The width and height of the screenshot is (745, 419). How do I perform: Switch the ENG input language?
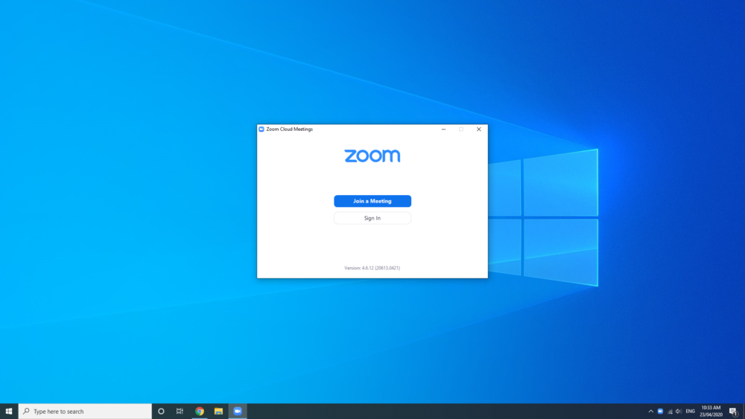pos(691,412)
